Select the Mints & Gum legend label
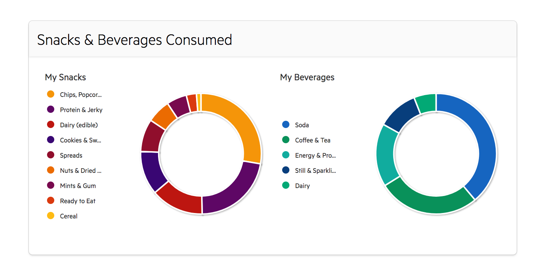Viewport: 539px width, 277px height. click(78, 186)
